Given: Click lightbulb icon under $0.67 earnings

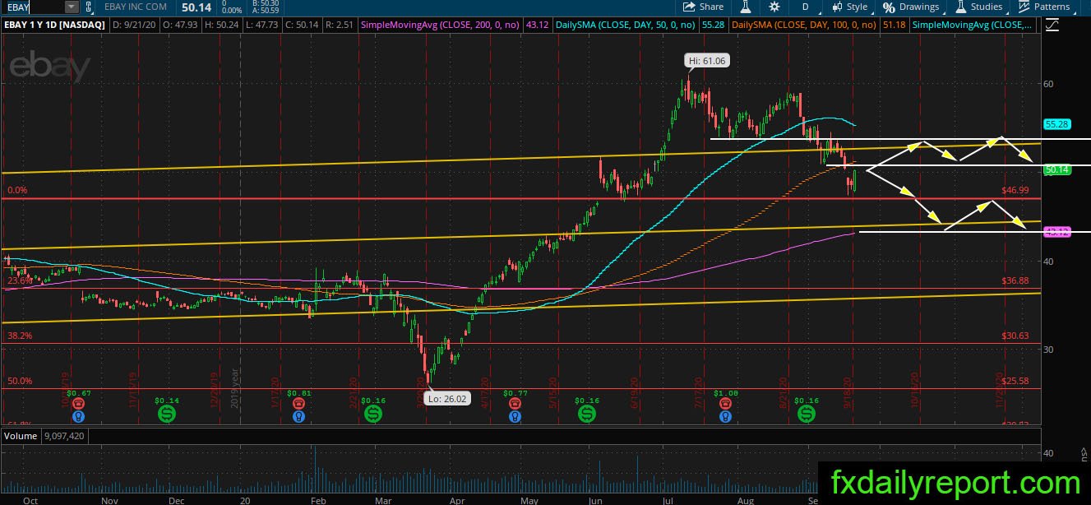Looking at the screenshot, I should click(77, 417).
